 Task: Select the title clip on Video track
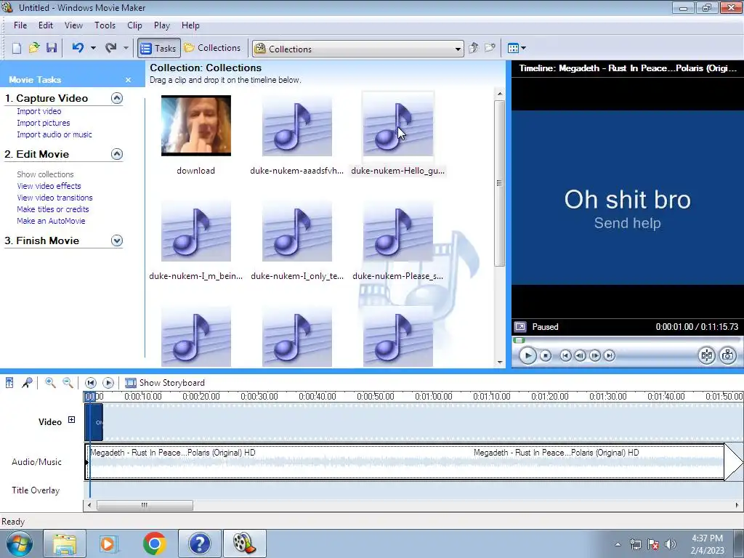[94, 422]
